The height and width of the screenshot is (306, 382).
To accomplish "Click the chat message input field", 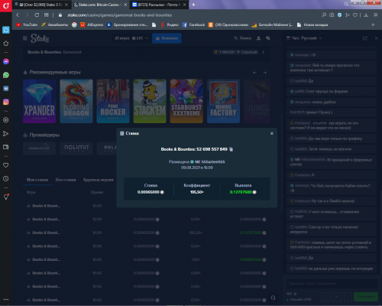I will pos(332,283).
